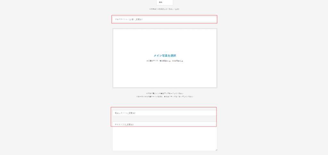Click the divider line above heading field

click(165, 104)
